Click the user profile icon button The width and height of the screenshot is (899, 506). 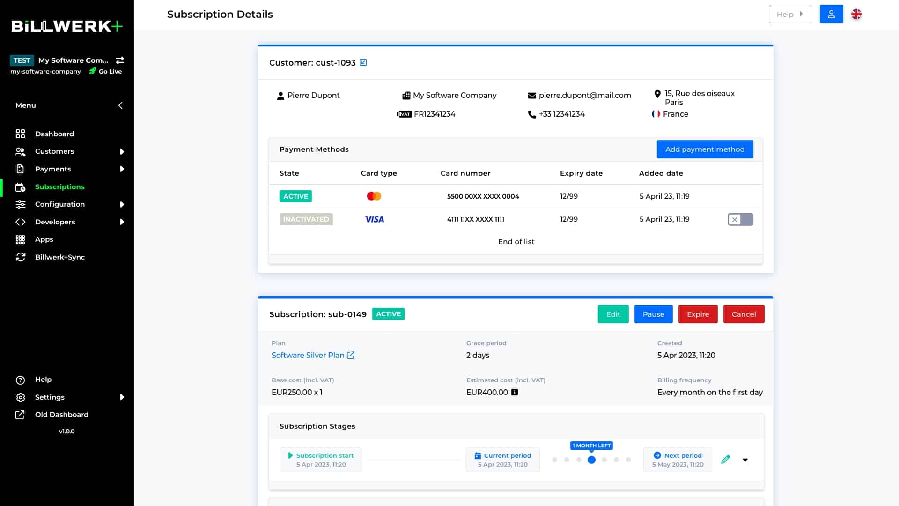coord(831,14)
